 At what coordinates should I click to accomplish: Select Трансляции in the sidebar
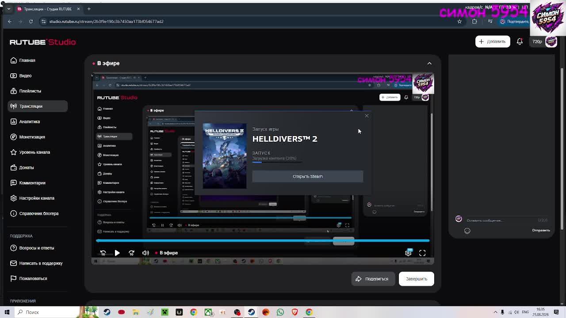tap(38, 106)
